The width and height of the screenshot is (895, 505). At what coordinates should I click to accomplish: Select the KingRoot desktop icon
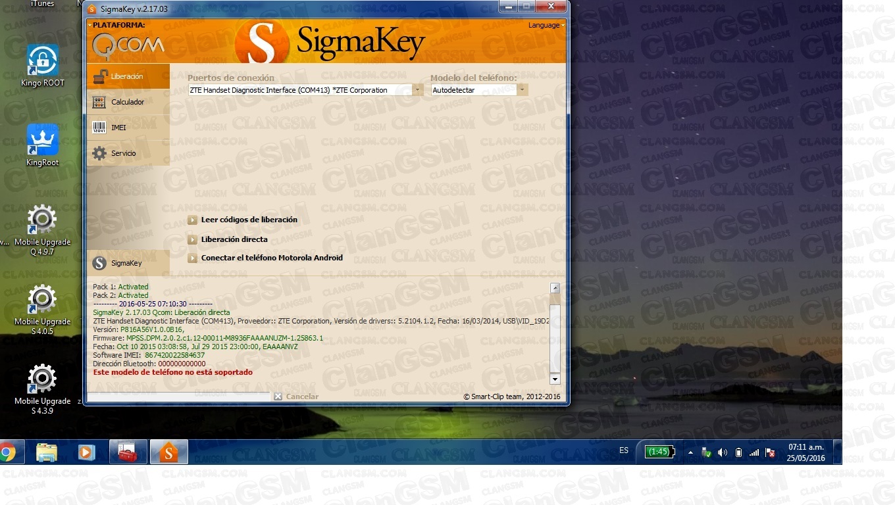43,145
